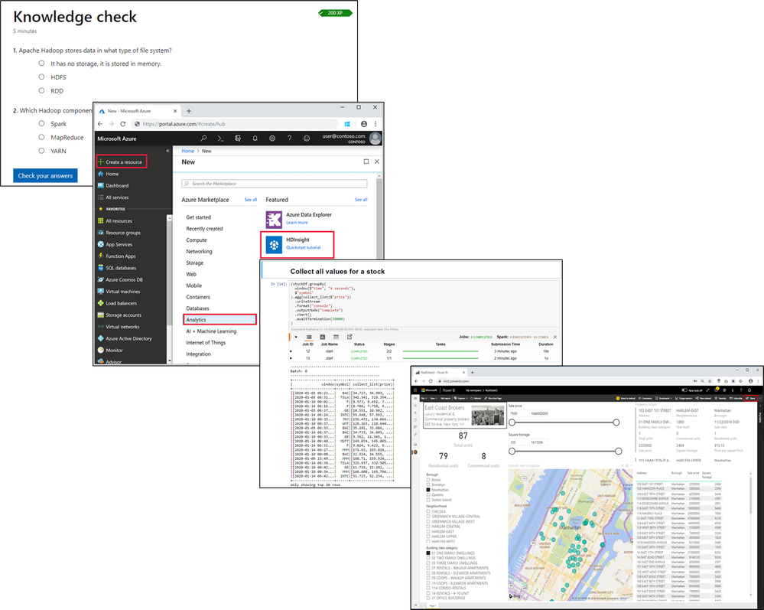The image size is (764, 610).
Task: Click the user@contoso.com account avatar
Action: (375, 139)
